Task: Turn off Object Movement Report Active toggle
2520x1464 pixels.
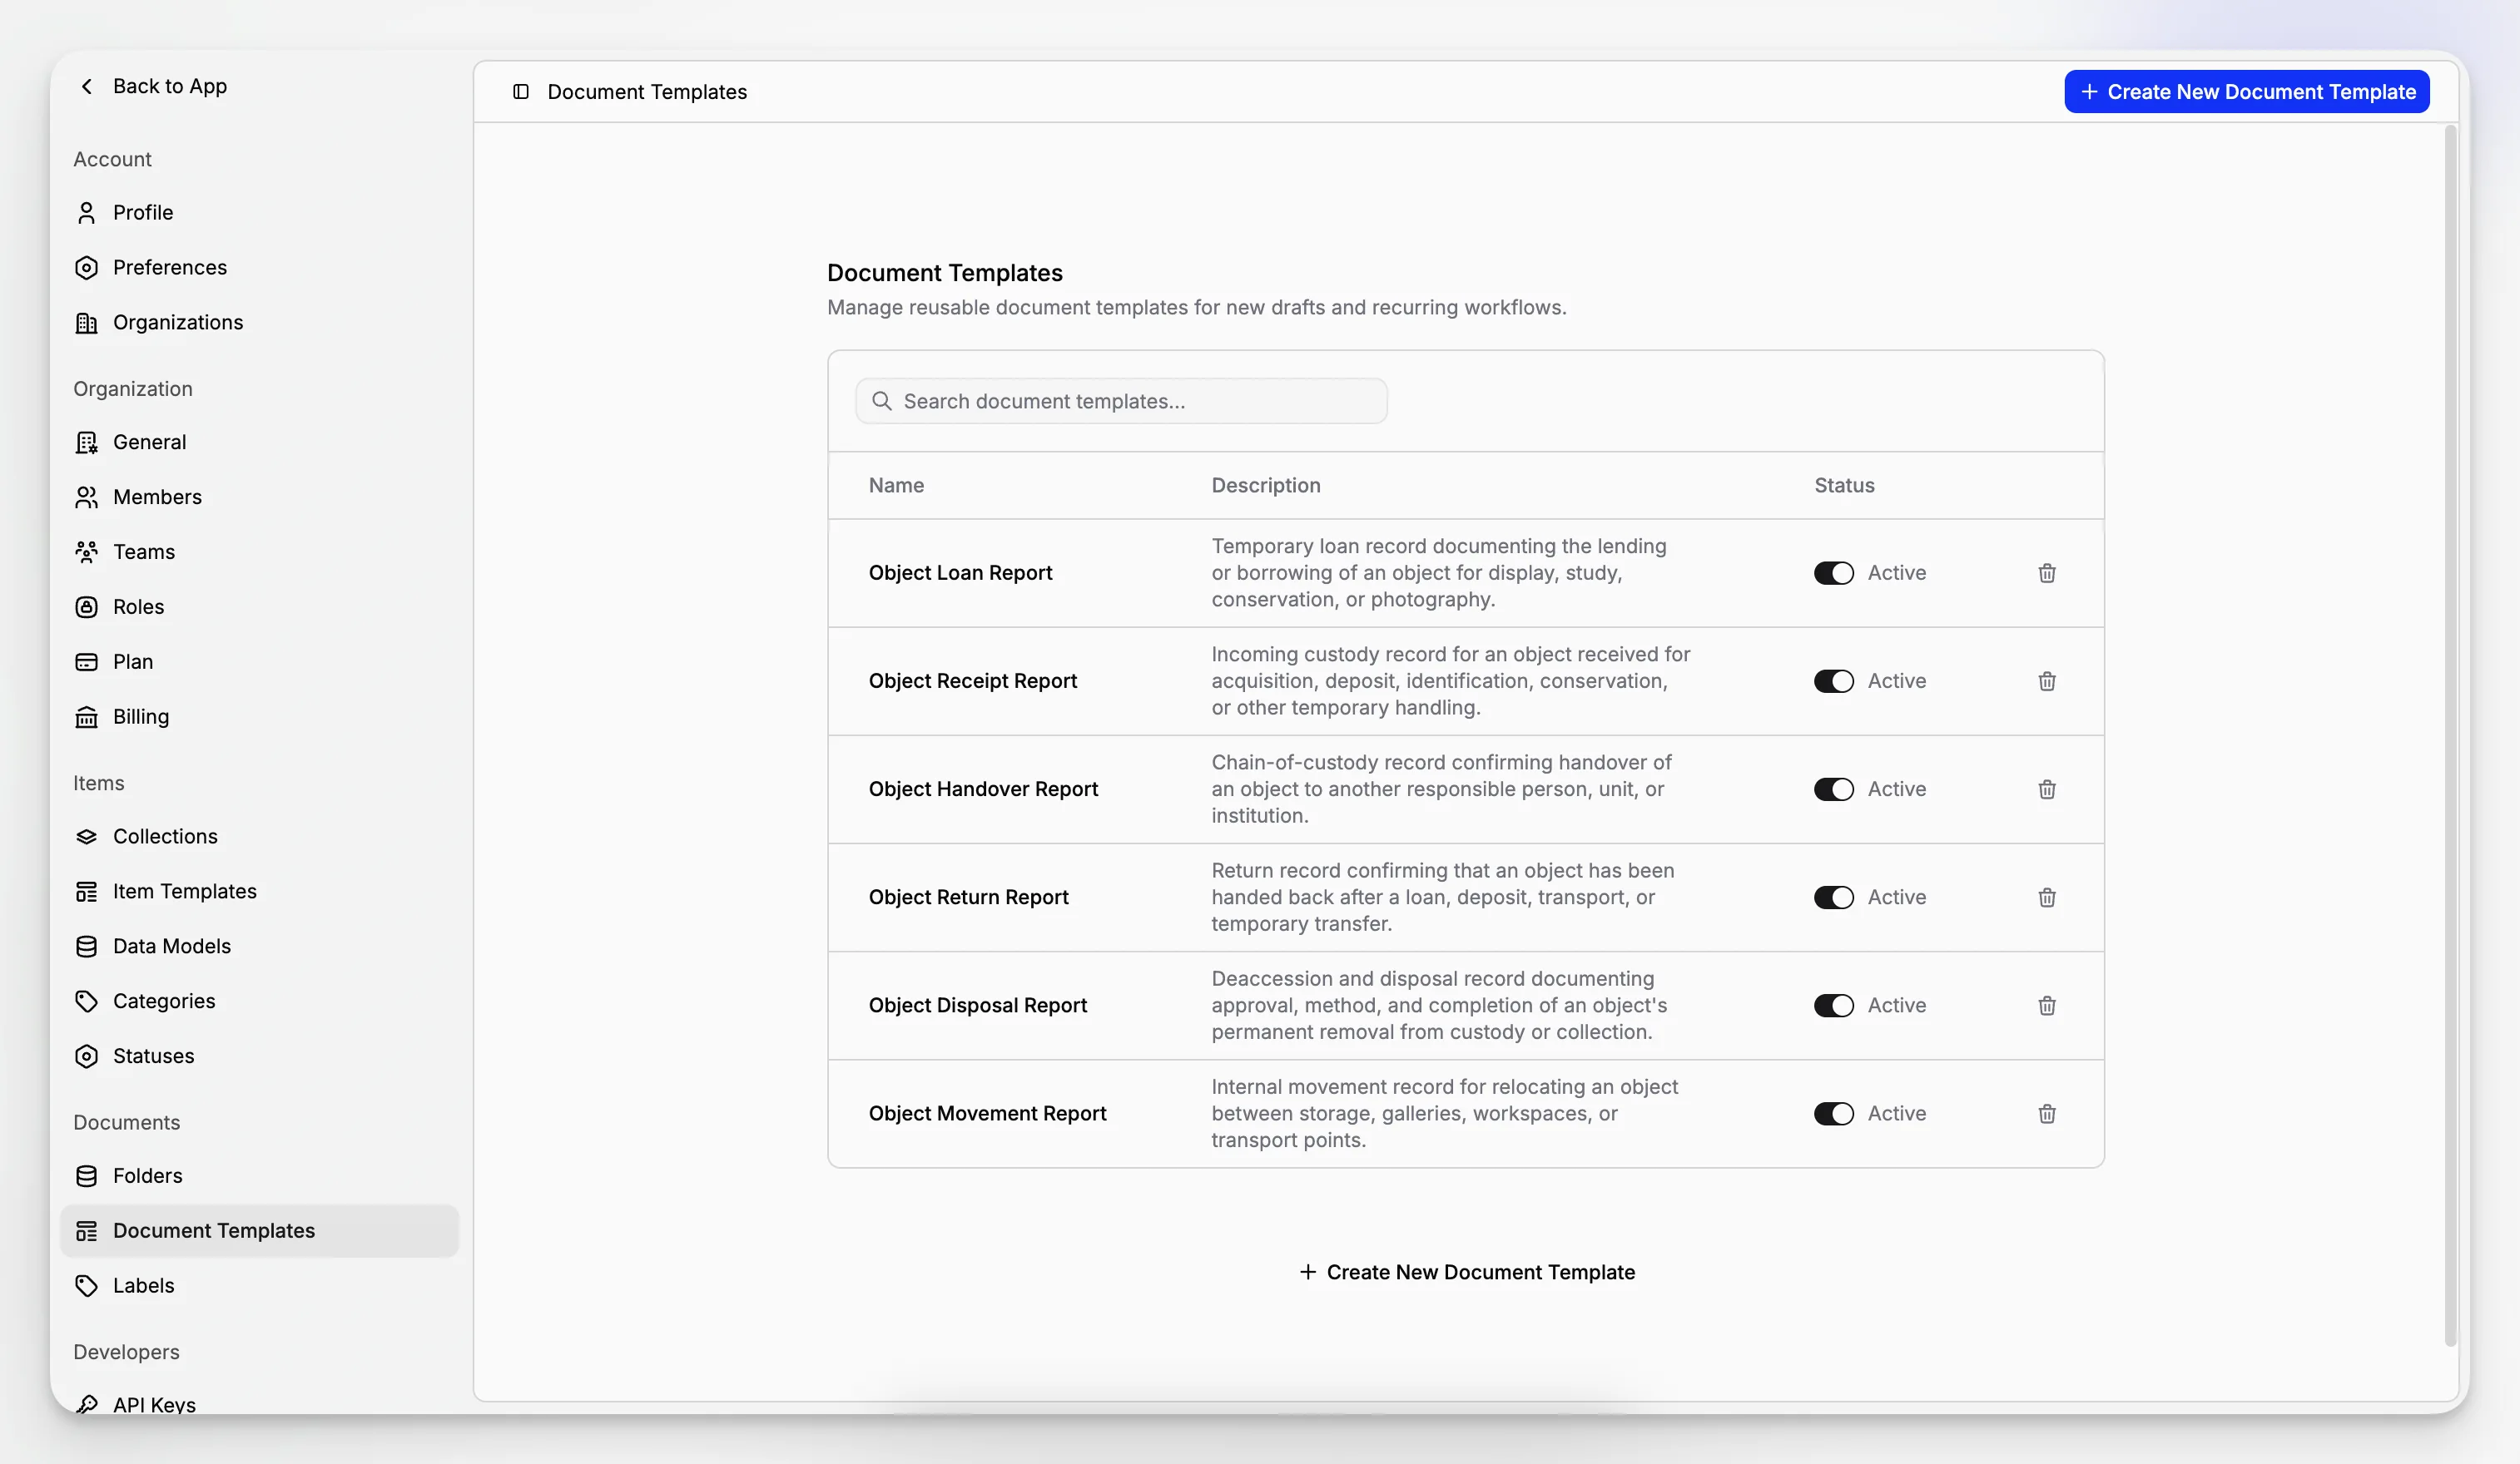Action: (x=1834, y=1115)
